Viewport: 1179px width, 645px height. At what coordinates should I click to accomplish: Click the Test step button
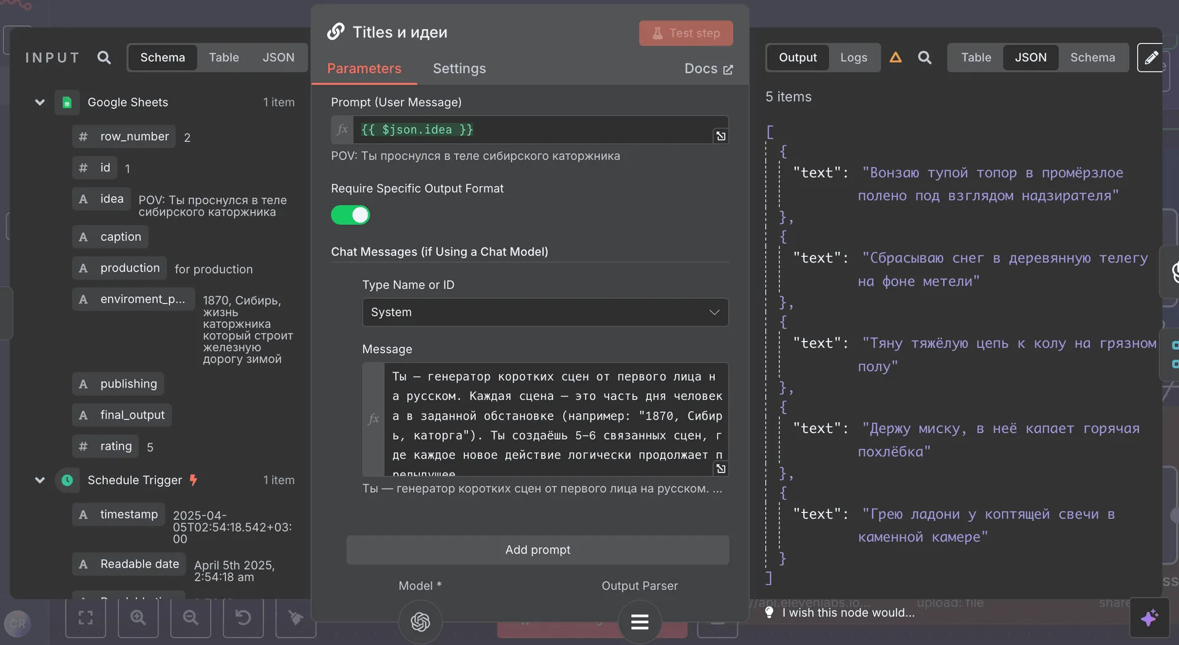[x=686, y=33]
